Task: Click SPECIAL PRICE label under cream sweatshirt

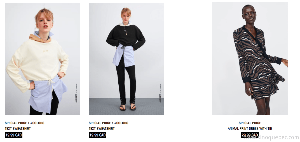Action: [x=15, y=123]
